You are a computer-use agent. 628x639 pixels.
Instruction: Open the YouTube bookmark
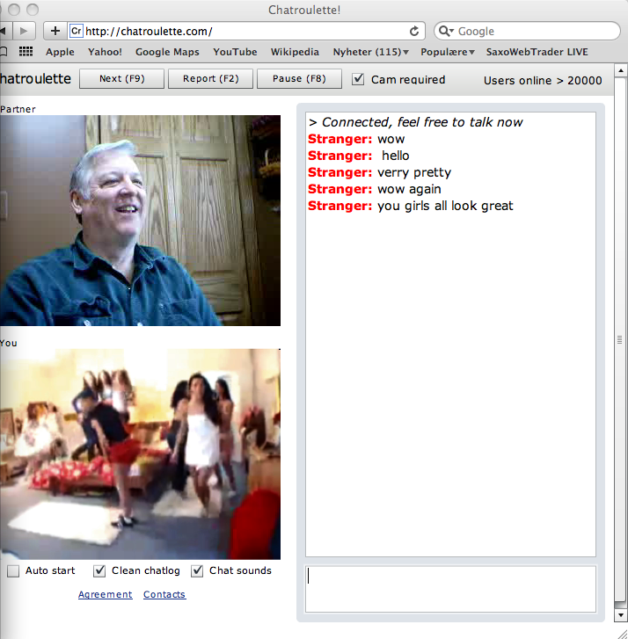[x=235, y=52]
